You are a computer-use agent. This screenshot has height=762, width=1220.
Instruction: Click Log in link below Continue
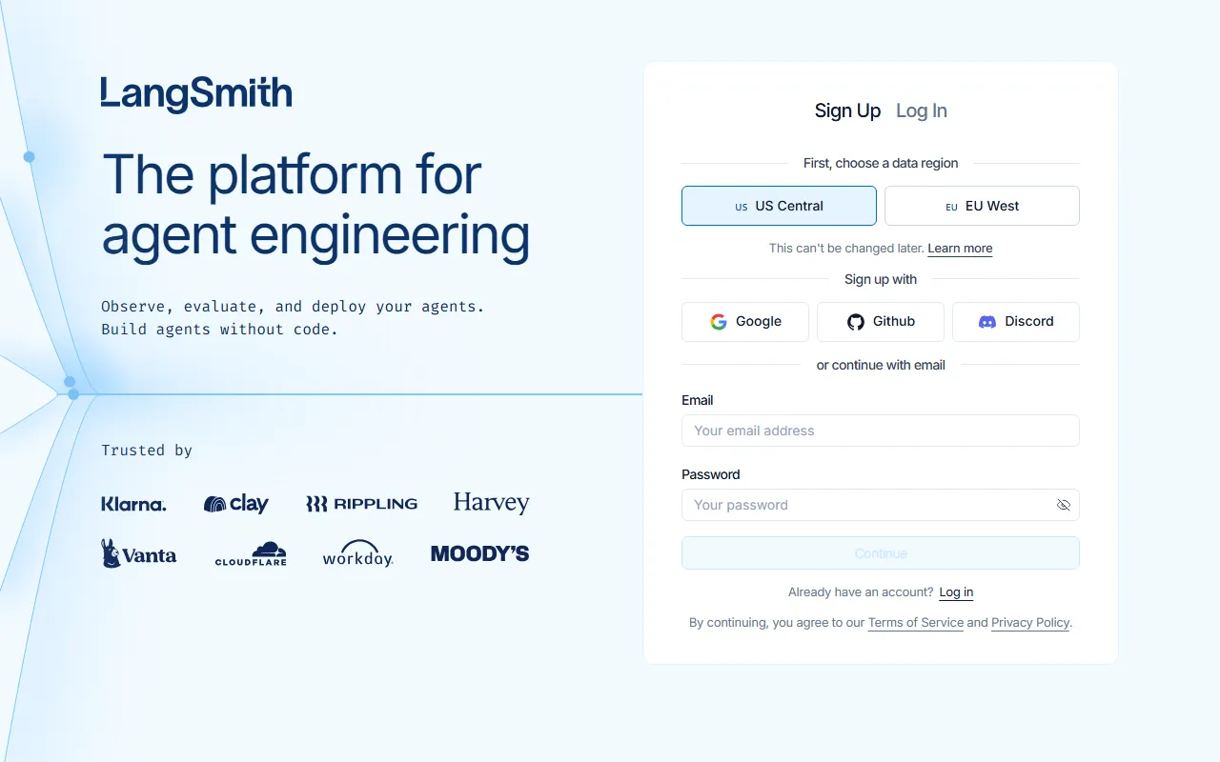coord(956,592)
